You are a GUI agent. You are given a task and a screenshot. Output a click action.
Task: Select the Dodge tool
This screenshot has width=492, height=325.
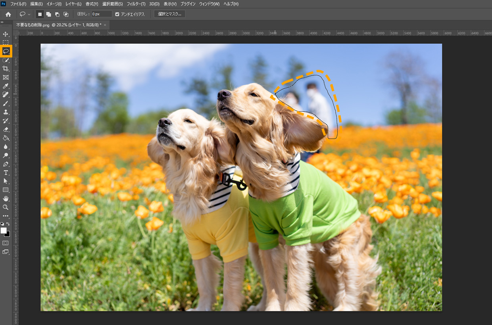click(x=6, y=155)
